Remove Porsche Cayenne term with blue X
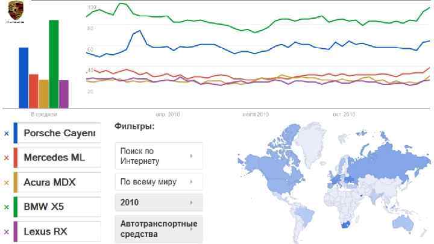The image size is (434, 244). 7,133
